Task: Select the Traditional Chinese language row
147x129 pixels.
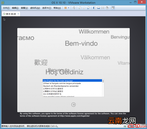Action: tap(72, 91)
